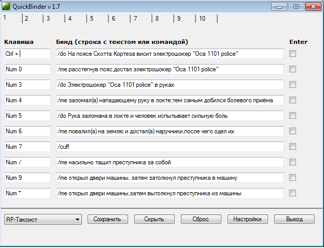Minimize the QuickBinder window

279,7
